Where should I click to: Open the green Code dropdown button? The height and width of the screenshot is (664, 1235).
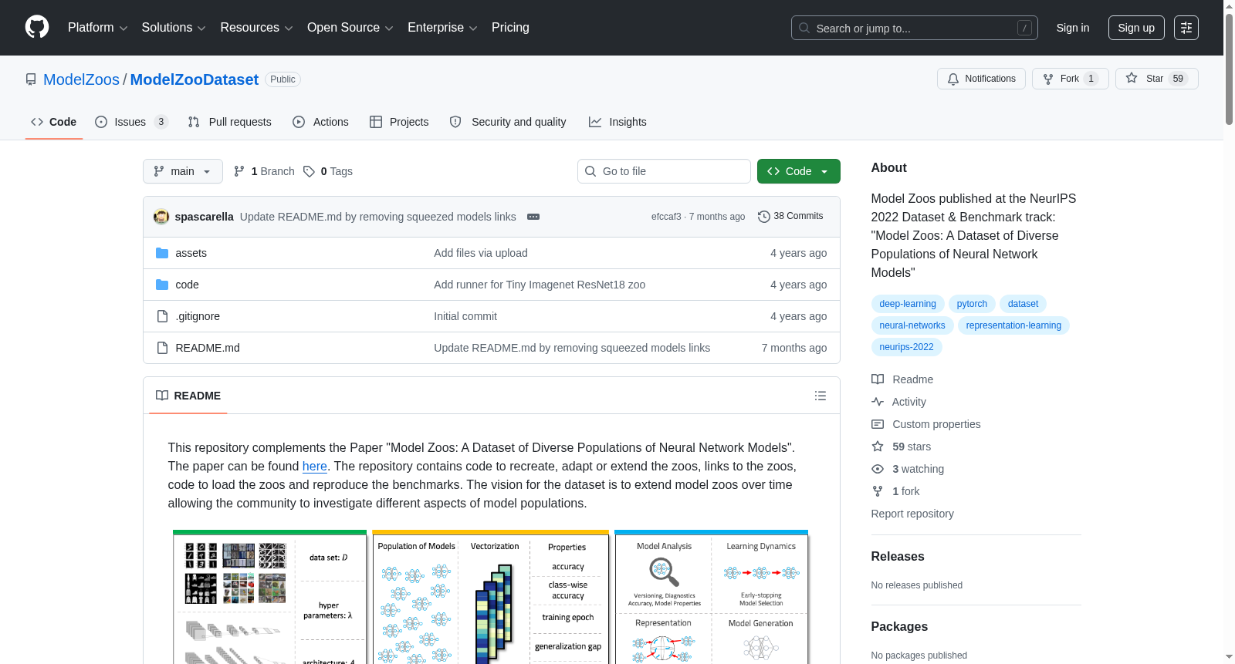click(799, 171)
